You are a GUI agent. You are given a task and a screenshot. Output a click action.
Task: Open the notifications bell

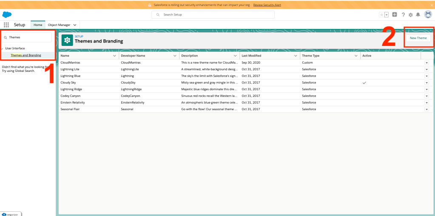click(418, 14)
